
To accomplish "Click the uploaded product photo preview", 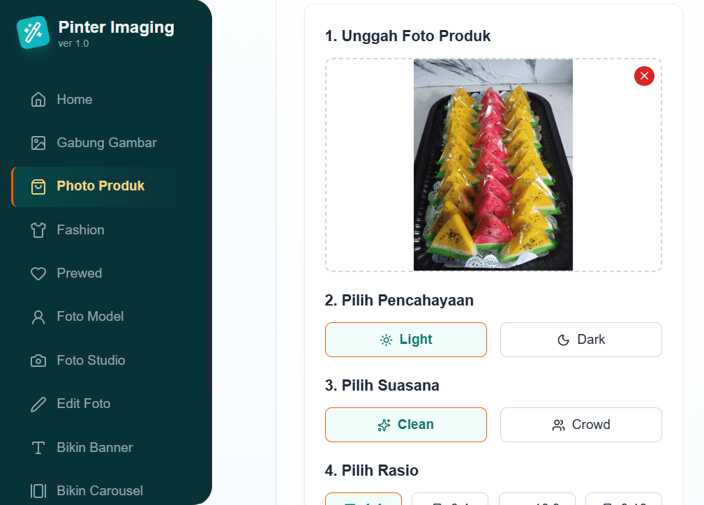I will click(x=493, y=165).
